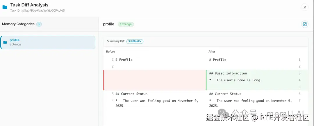
Task: Click the Summary Diff label
Action: click(x=115, y=41)
